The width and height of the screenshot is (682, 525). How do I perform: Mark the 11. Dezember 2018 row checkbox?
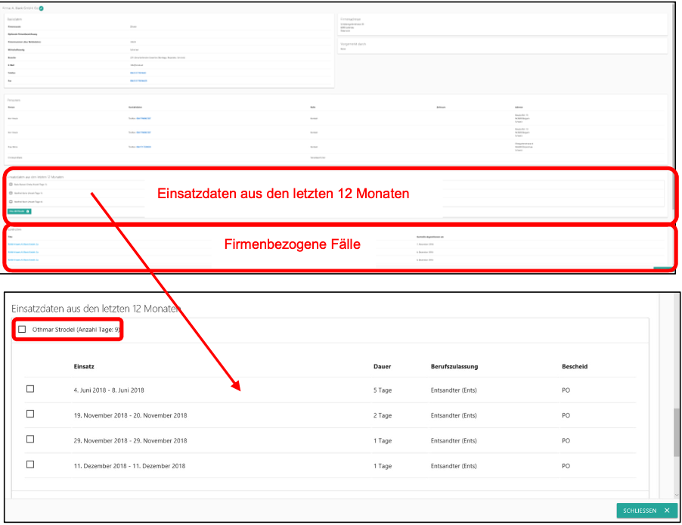click(x=30, y=464)
